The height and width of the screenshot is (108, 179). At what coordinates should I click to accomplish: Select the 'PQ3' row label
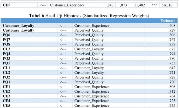[7, 58]
